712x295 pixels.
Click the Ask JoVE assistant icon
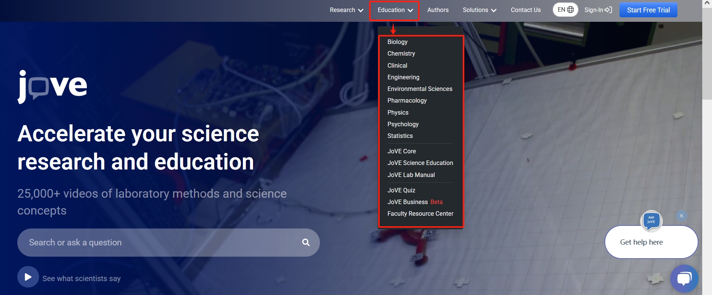pos(651,220)
